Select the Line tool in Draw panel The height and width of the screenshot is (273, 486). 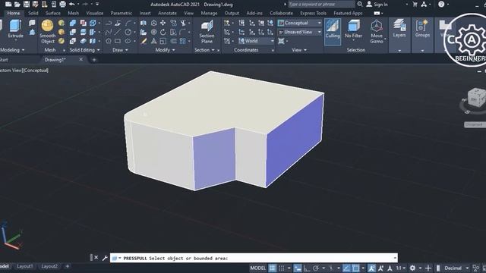(118, 32)
